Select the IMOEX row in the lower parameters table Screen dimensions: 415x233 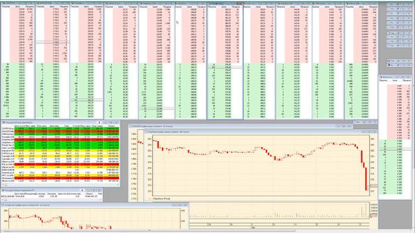coord(52,197)
